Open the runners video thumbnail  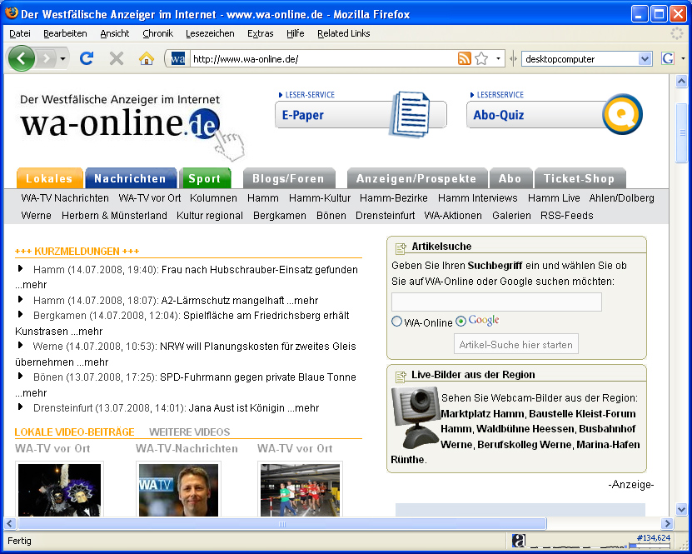coord(300,490)
